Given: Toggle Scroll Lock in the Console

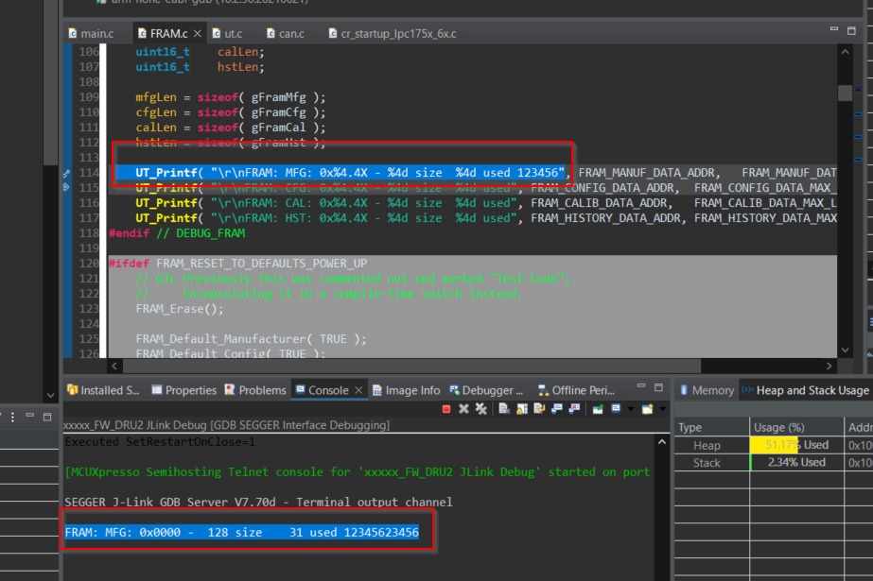Looking at the screenshot, I should coord(522,408).
